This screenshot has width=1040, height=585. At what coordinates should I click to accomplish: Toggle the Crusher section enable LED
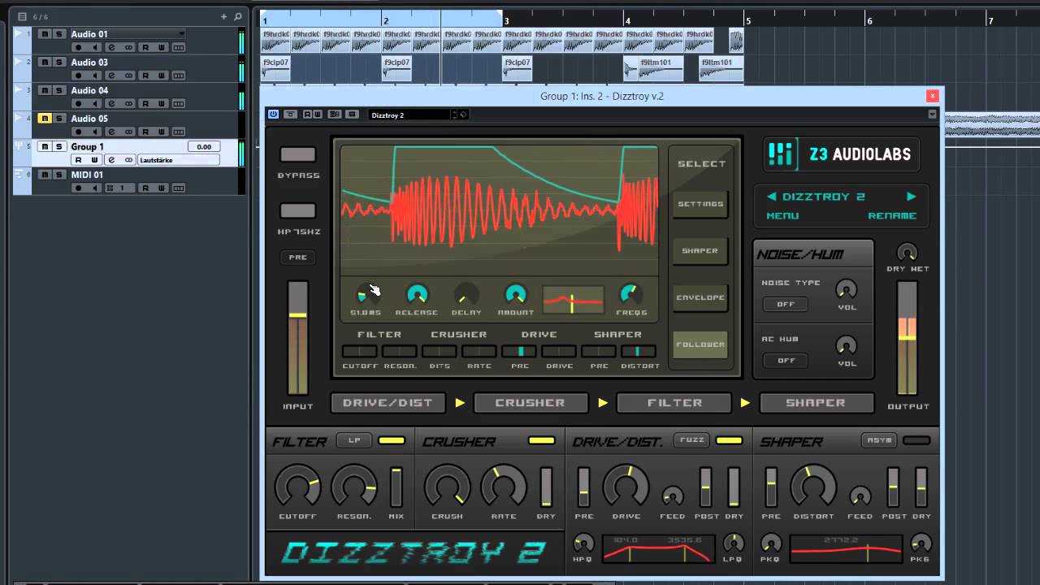(x=542, y=440)
